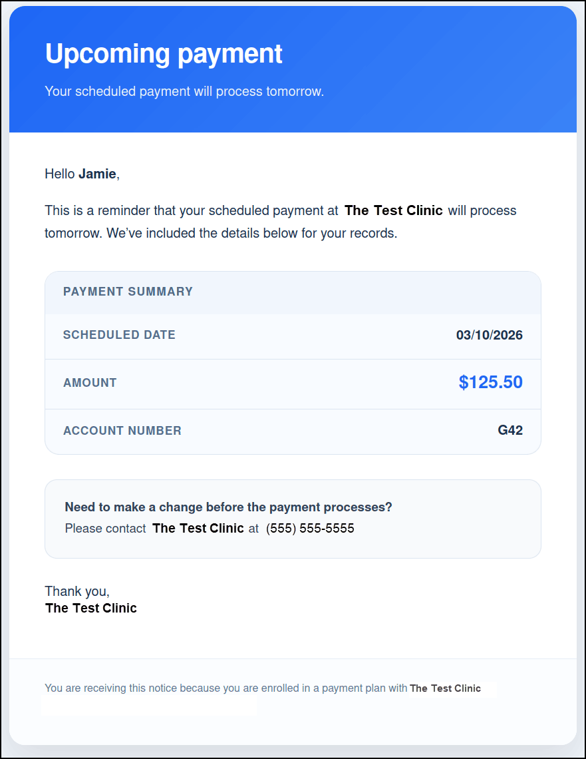Click the 'Please contact' text
This screenshot has height=759, width=586.
[x=105, y=529]
